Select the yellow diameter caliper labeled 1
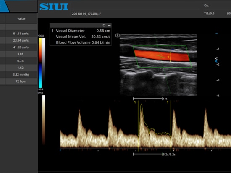The height and width of the screenshot is (173, 231). tap(170, 57)
